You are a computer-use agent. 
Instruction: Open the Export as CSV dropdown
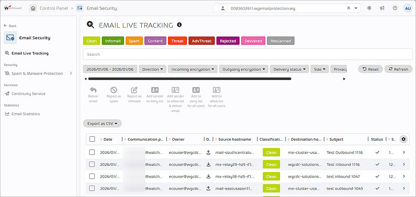click(102, 123)
